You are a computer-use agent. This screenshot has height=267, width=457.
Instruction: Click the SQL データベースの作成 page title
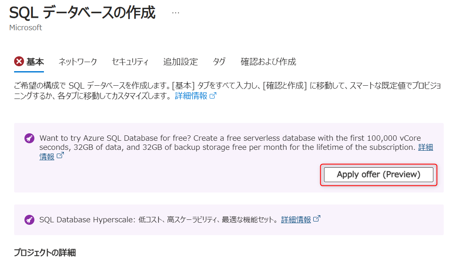click(82, 13)
